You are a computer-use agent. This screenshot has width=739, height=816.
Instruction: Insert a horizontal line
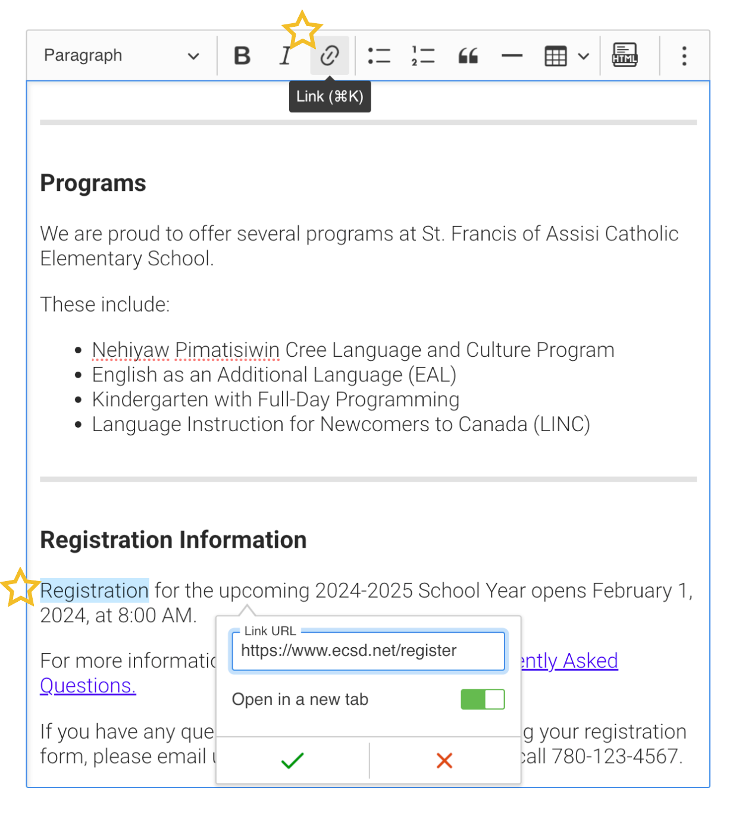(x=512, y=56)
